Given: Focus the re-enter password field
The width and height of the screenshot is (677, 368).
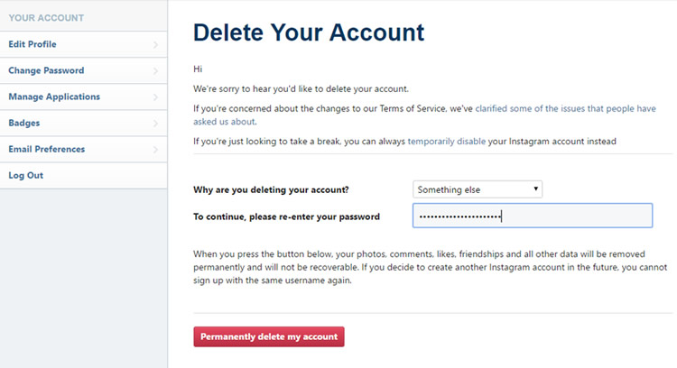Looking at the screenshot, I should pos(532,216).
